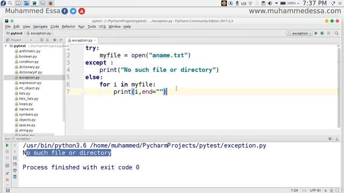Open Run panel gear settings
344x193 pixels.
pos(330,139)
